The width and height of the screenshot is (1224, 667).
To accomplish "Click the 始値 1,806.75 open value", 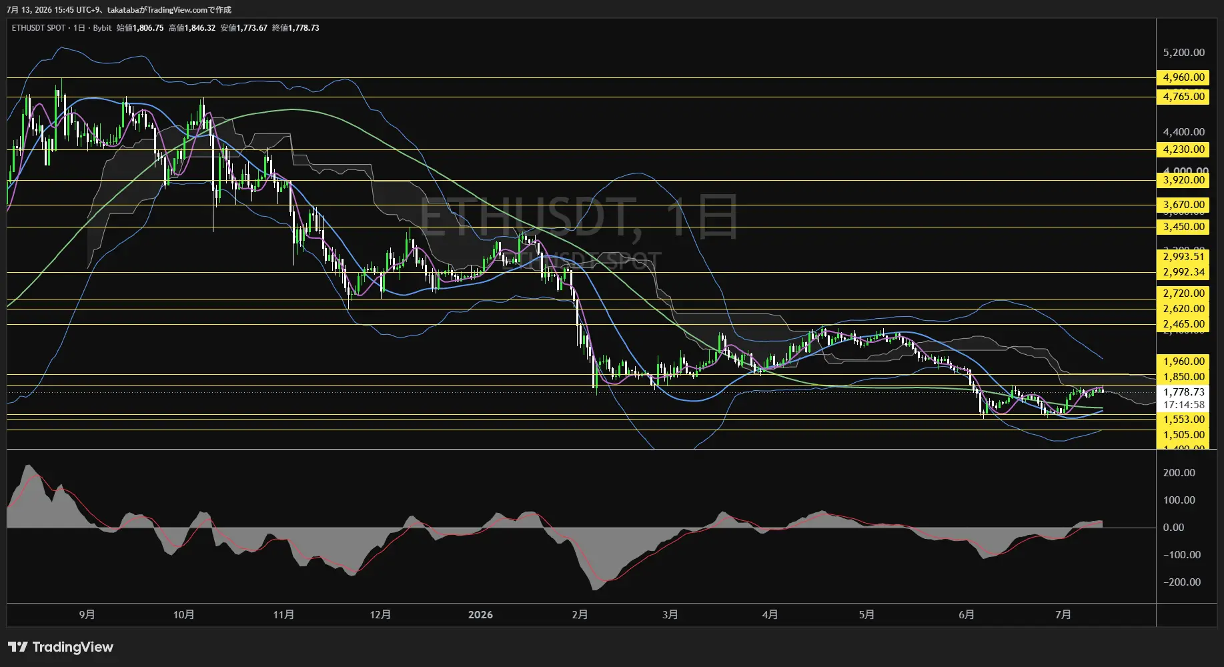I will point(140,28).
